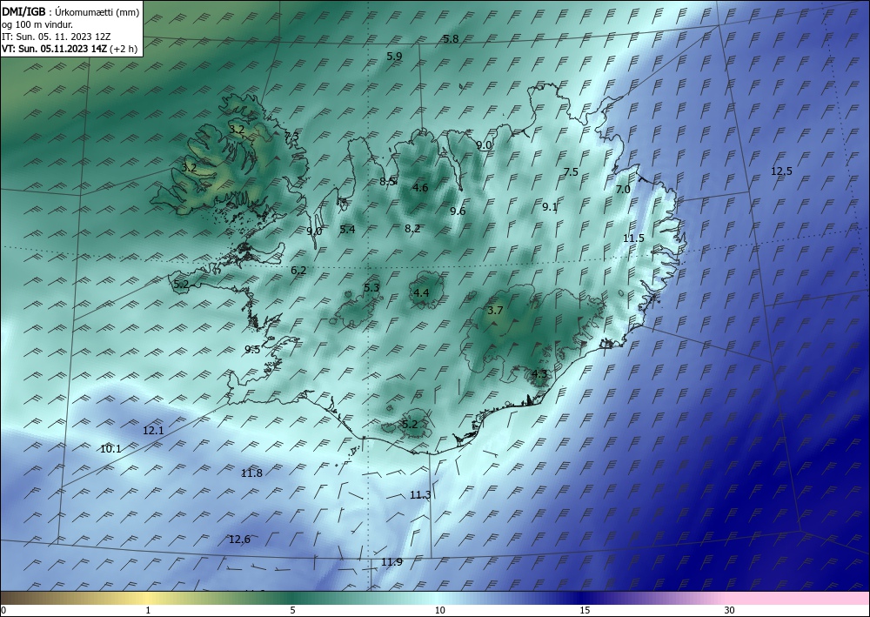Click the title text 'DMI/IGB : Úrkomumætti (mm)'
The width and height of the screenshot is (870, 617).
[70, 12]
